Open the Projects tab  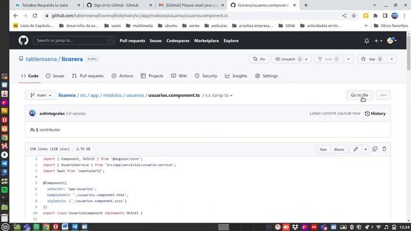tap(152, 76)
